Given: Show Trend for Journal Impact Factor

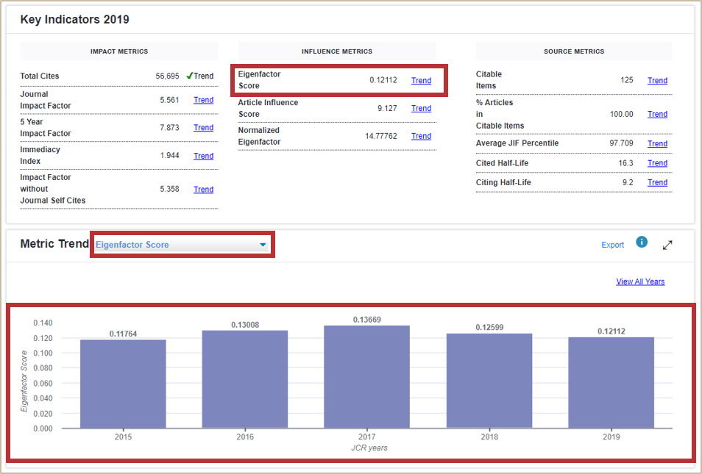Looking at the screenshot, I should click(x=203, y=100).
